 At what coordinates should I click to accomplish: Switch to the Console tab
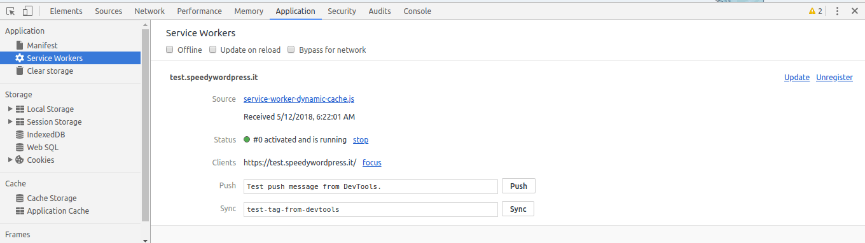(x=417, y=11)
